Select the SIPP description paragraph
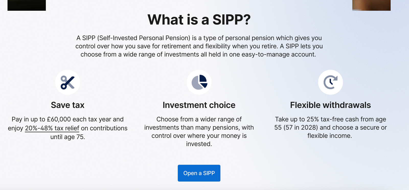The height and width of the screenshot is (190, 409). point(199,46)
